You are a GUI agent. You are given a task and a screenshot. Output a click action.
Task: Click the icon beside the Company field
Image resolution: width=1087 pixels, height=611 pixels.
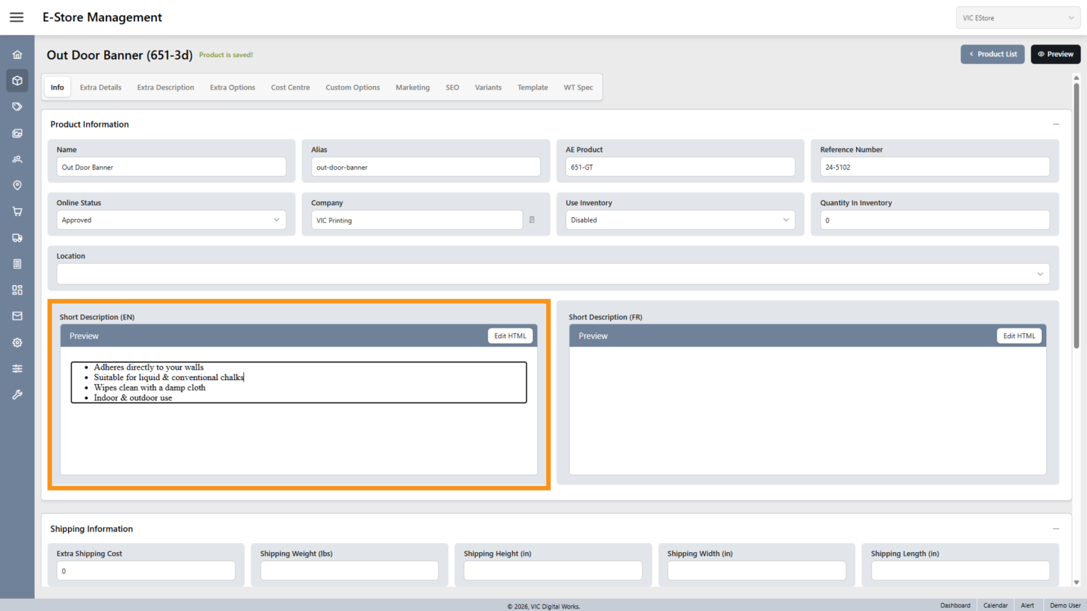tap(532, 220)
